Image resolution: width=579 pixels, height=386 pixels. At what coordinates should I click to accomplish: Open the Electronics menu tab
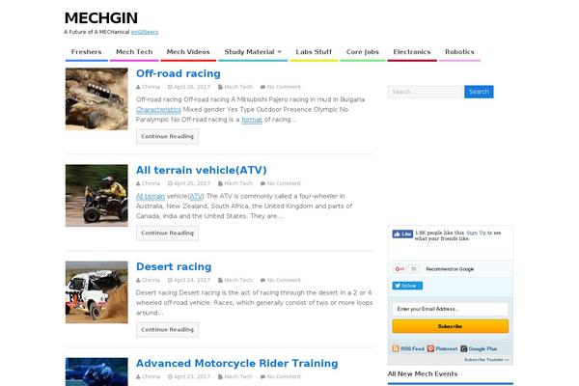pyautogui.click(x=412, y=52)
